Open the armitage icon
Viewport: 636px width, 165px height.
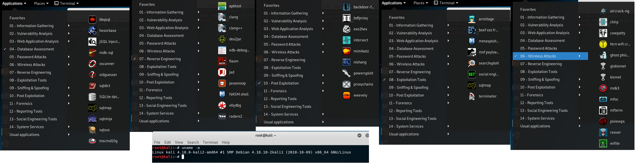click(472, 19)
